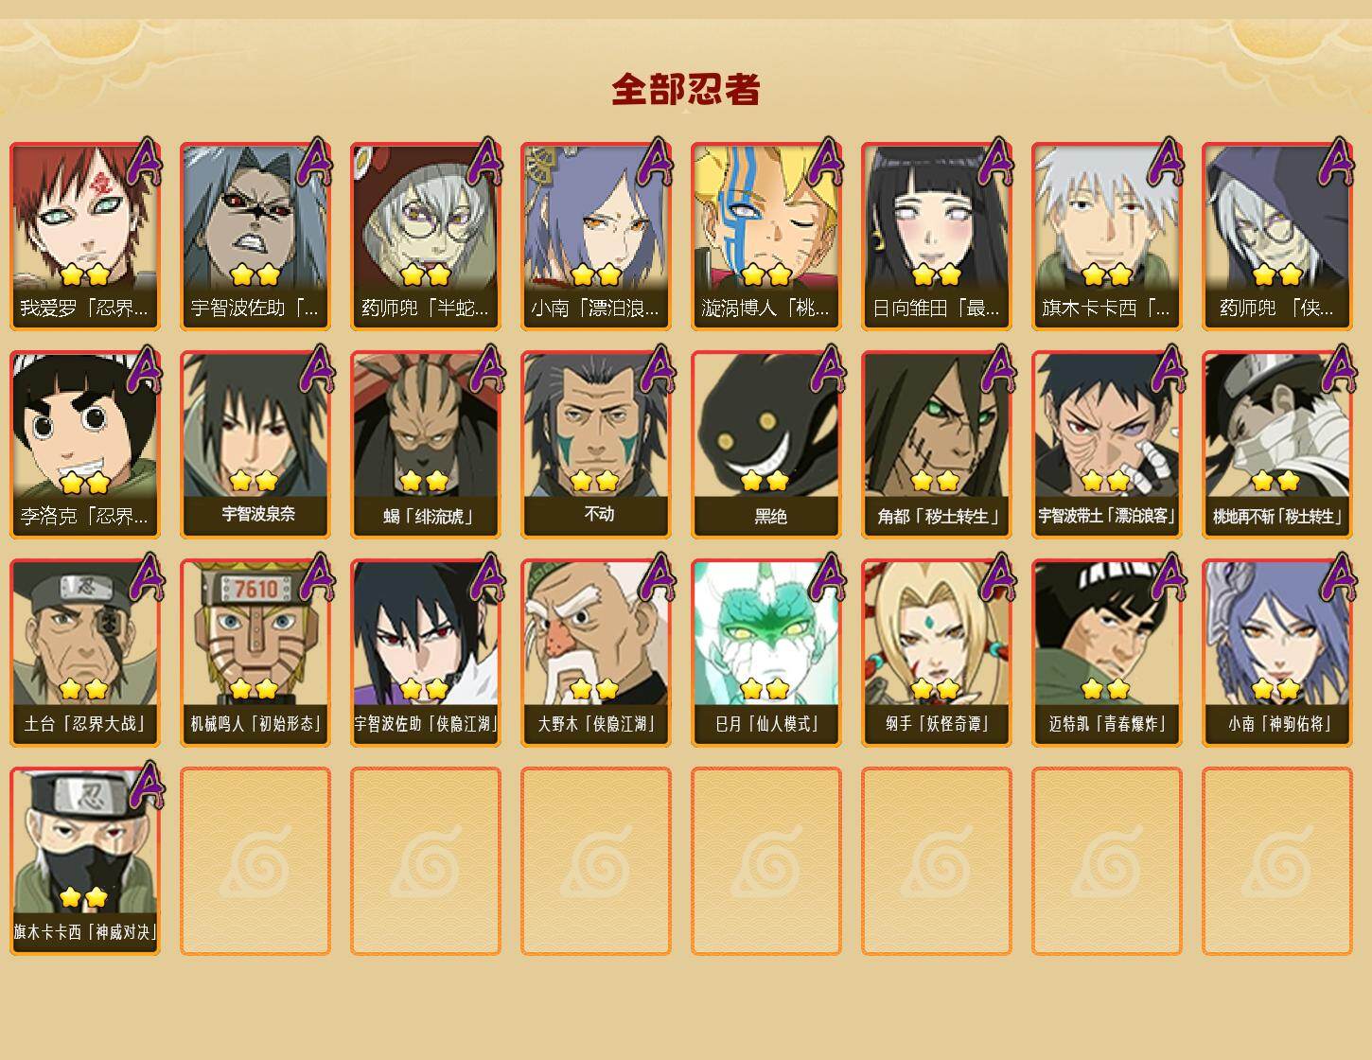1372x1060 pixels.
Task: Open 宇智波佐助「侠隐江湖」 card
Action: click(425, 652)
